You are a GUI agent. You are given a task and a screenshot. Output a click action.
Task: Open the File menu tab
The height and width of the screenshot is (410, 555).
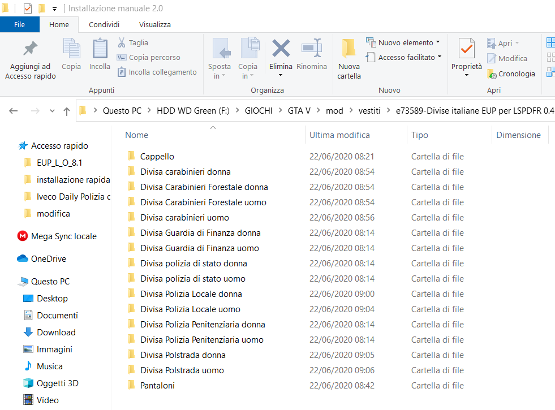[x=19, y=24]
